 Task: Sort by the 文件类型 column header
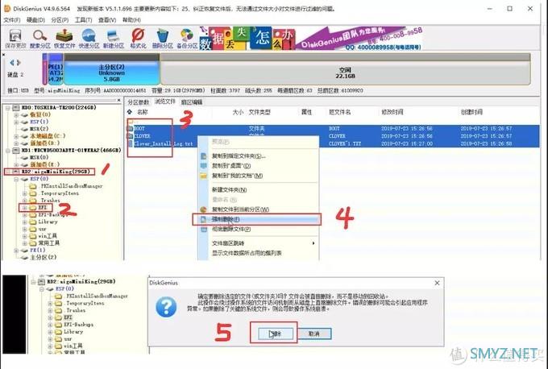tap(259, 112)
